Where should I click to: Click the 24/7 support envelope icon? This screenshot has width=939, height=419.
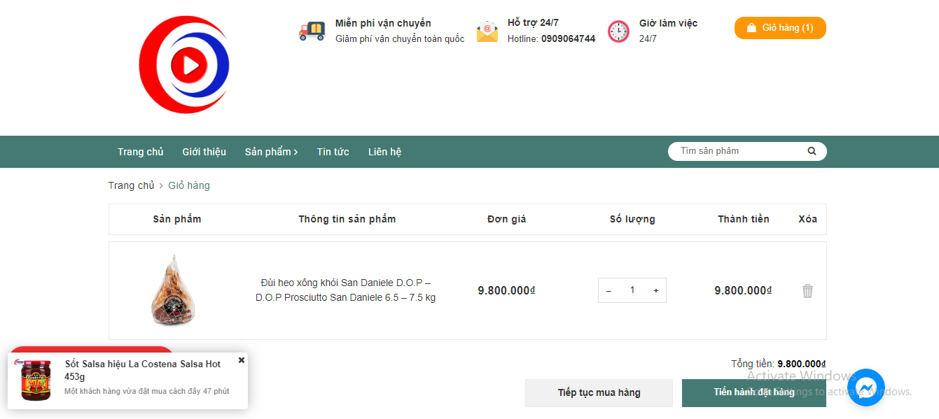pyautogui.click(x=487, y=31)
